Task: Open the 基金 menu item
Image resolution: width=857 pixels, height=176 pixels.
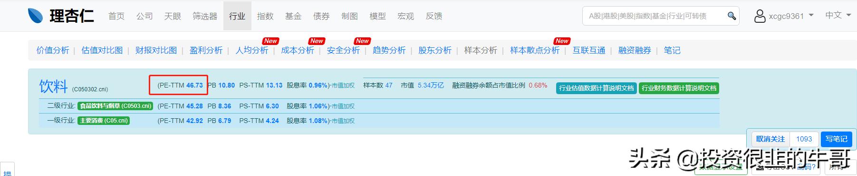Action: pyautogui.click(x=293, y=16)
